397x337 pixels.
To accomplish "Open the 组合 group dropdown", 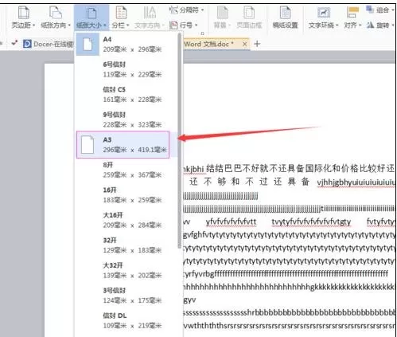I will point(379,10).
